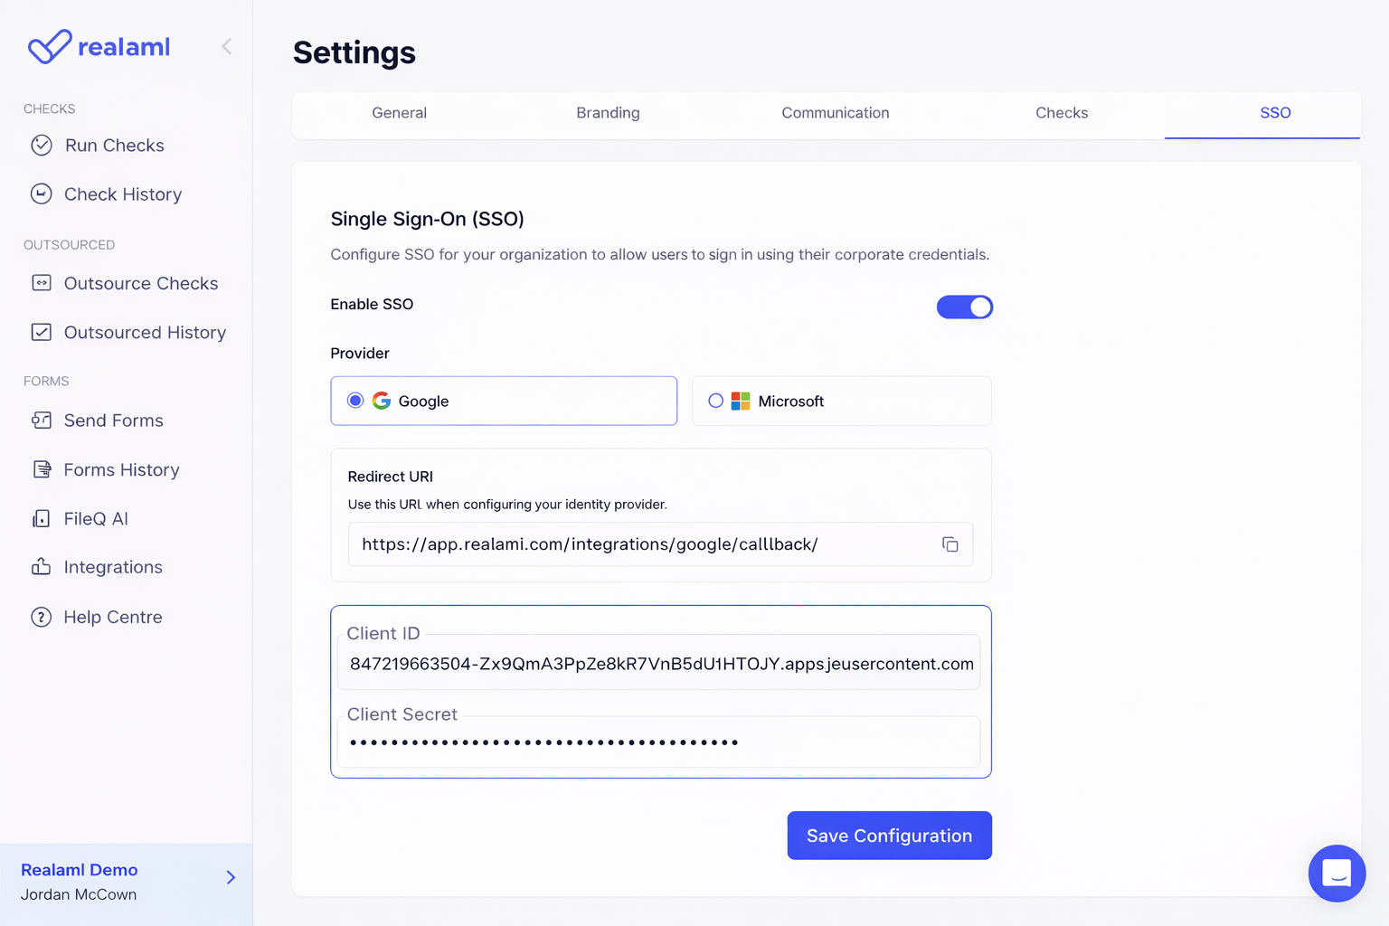
Task: Click the realaml logo
Action: 99,47
